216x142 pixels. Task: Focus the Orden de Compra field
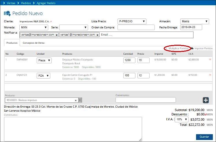(x=136, y=27)
